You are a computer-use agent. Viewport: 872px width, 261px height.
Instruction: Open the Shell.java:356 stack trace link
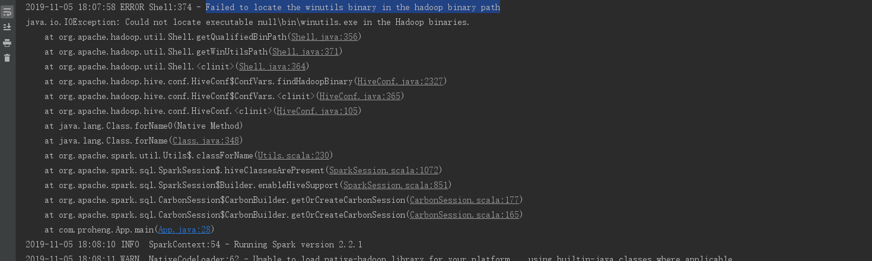point(324,37)
